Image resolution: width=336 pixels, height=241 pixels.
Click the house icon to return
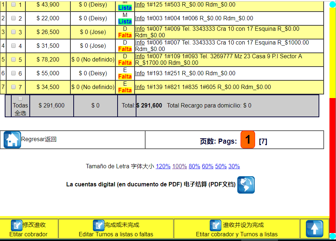click(x=12, y=140)
